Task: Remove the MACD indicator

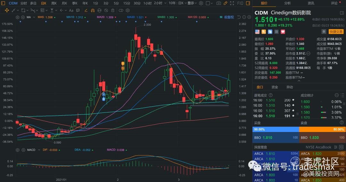Action: 23,150
